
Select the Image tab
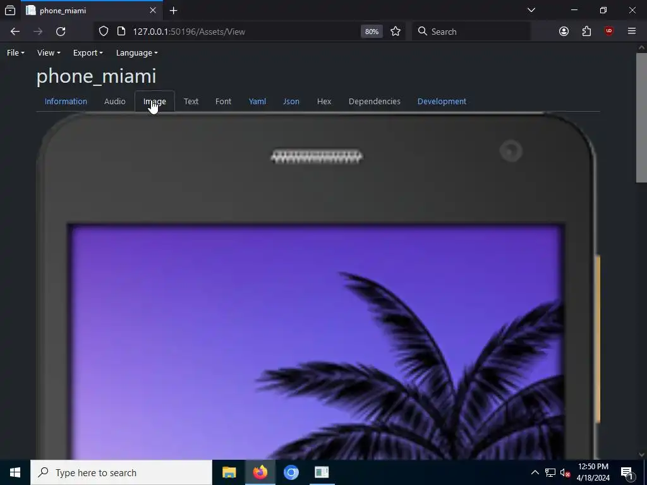pos(155,102)
